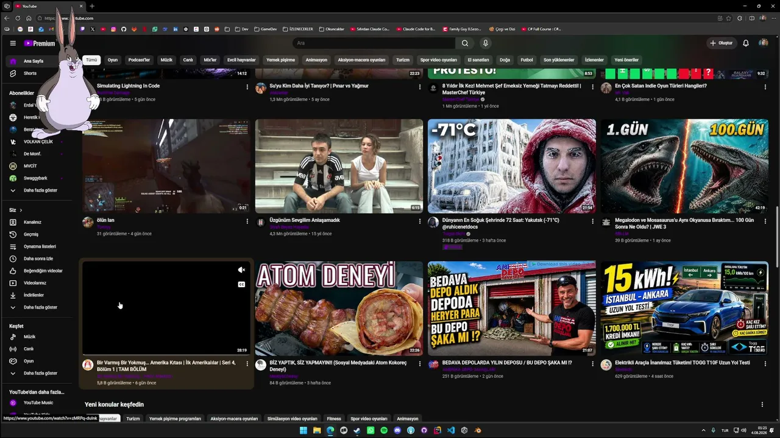Viewport: 780px width, 438px height.
Task: Open options menu for Megalodon video
Action: pyautogui.click(x=765, y=221)
